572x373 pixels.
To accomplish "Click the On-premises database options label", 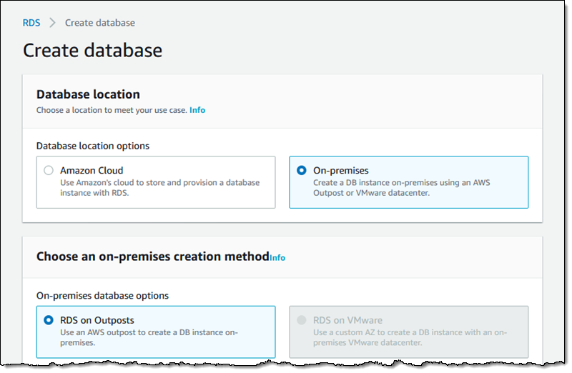I will click(103, 295).
